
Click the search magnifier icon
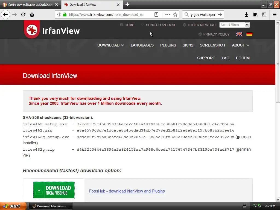186,14
